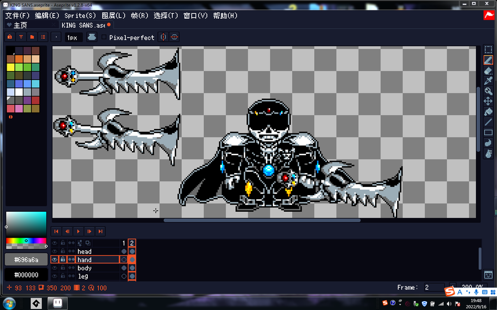Toggle lock on body layer
This screenshot has height=310, width=497.
(x=63, y=268)
